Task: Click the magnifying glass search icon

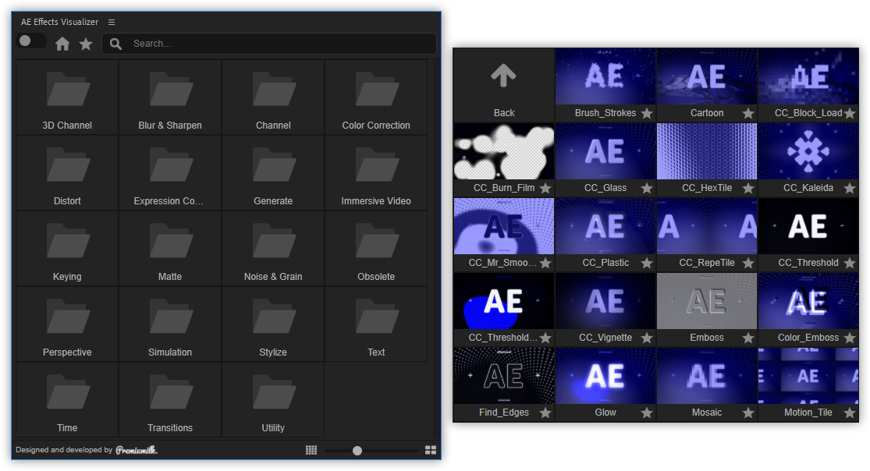Action: click(x=115, y=44)
